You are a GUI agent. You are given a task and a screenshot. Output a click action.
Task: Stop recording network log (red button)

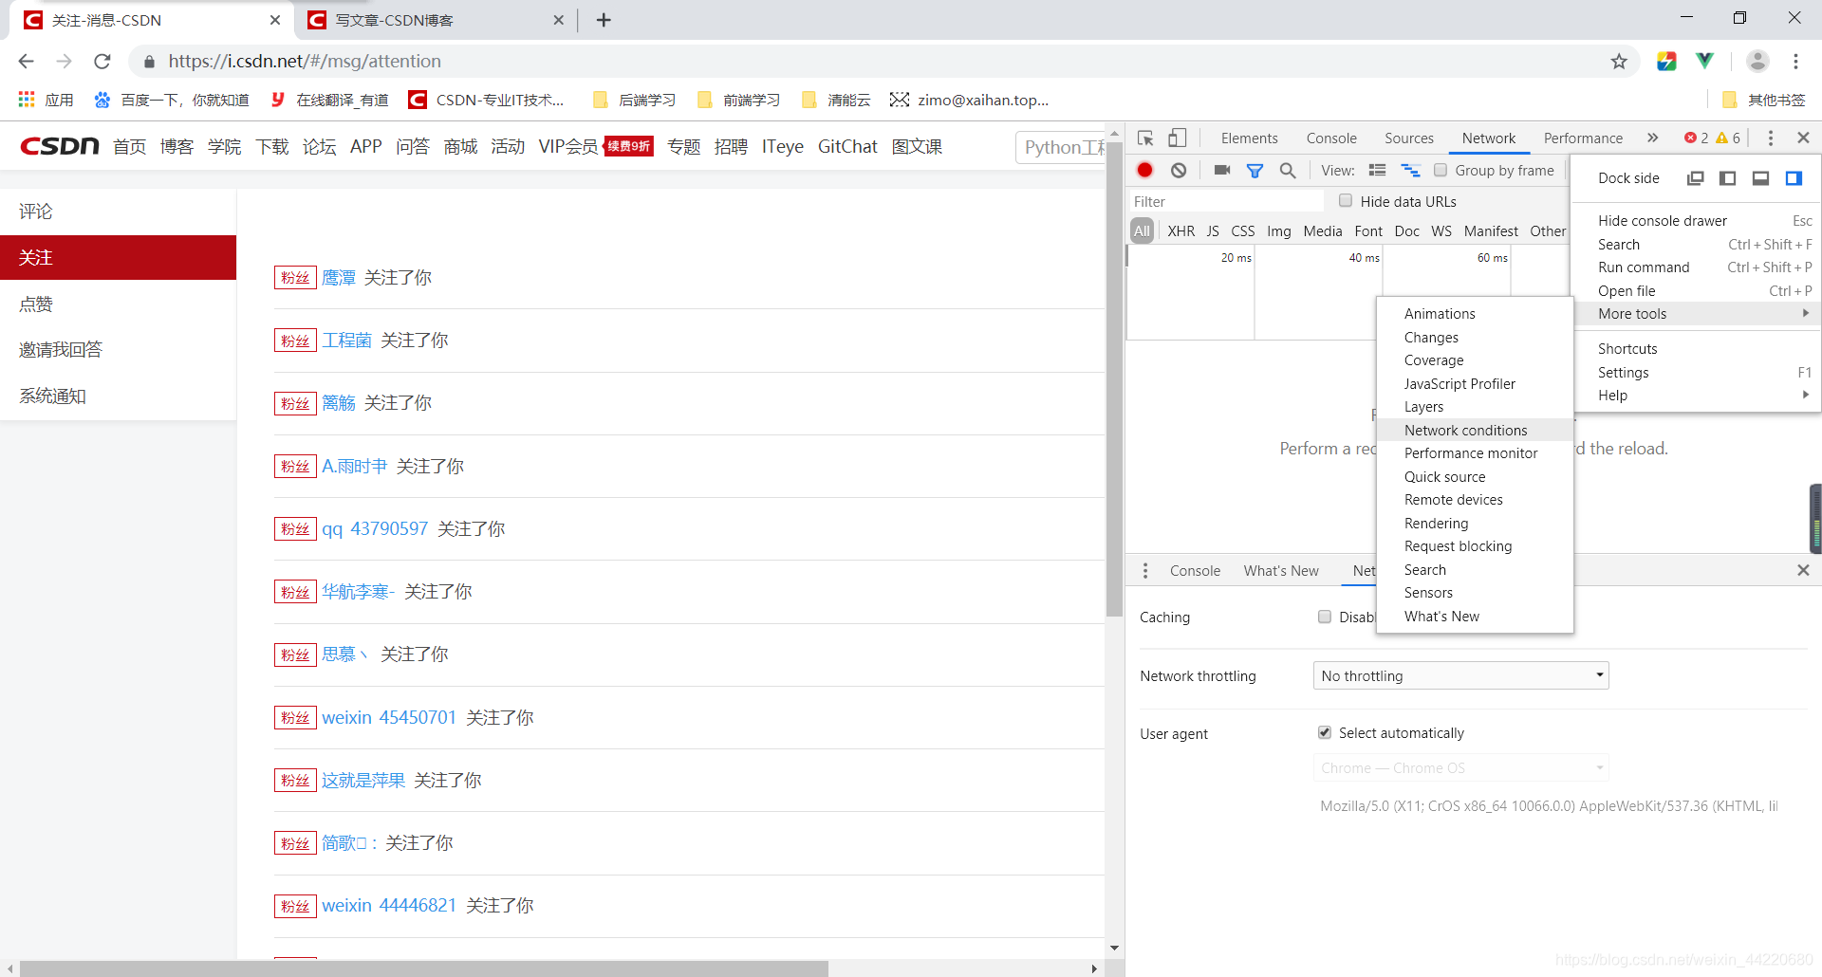coord(1145,170)
